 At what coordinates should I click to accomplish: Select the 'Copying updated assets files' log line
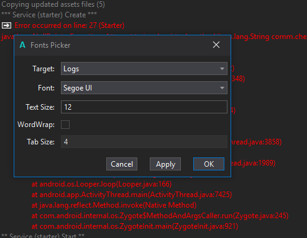tap(53, 4)
